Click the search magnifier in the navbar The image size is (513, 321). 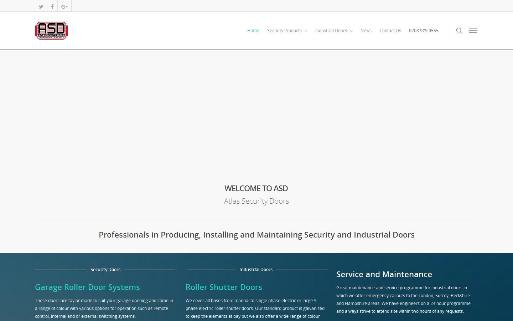tap(459, 31)
